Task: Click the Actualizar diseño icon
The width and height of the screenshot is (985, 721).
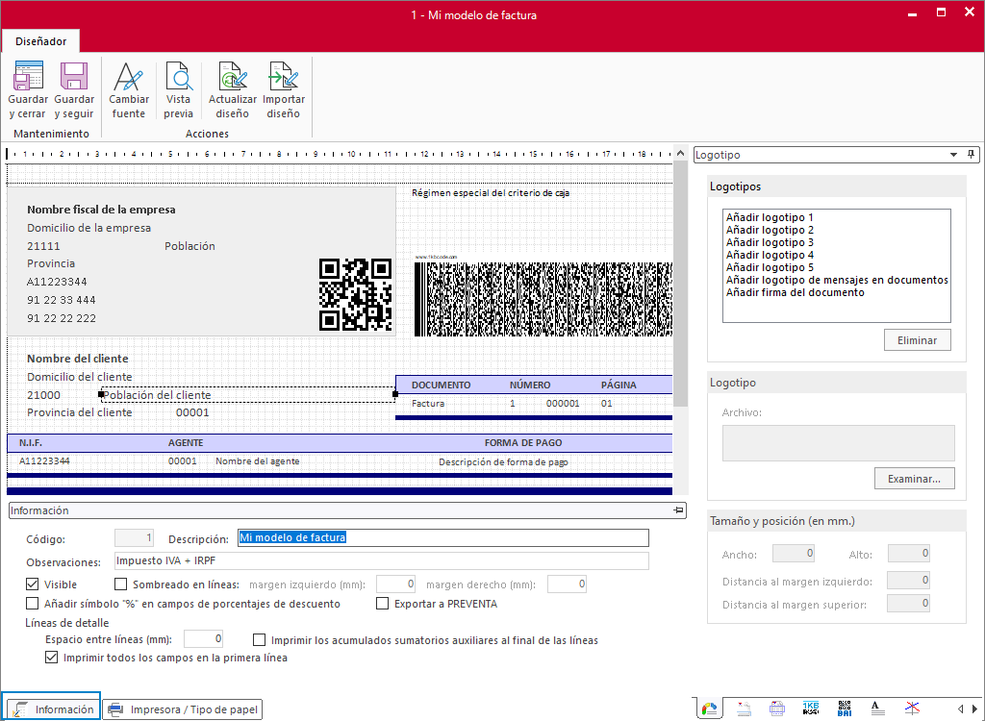Action: coord(233,77)
